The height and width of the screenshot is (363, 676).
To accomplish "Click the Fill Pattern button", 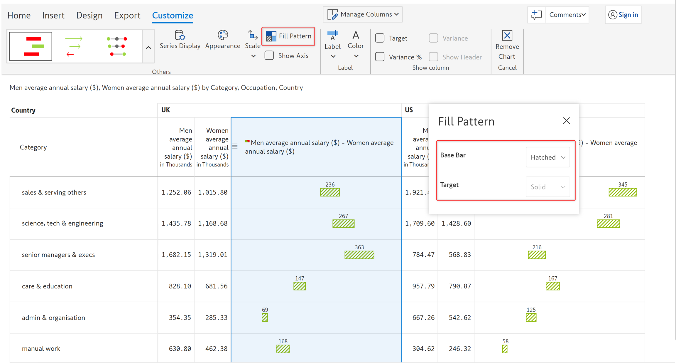I will [x=288, y=36].
